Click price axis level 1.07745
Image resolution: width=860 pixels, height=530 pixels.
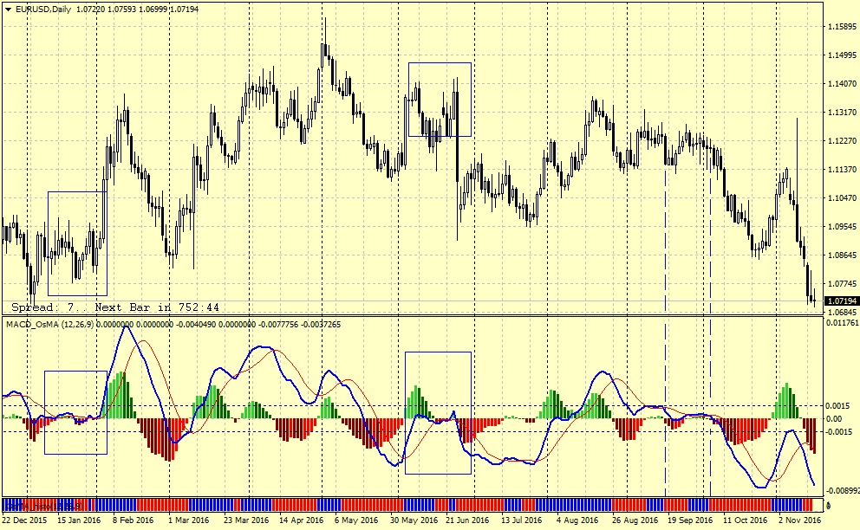(841, 283)
